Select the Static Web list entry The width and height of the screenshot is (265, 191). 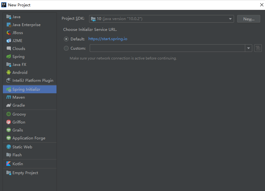[x=30, y=147]
